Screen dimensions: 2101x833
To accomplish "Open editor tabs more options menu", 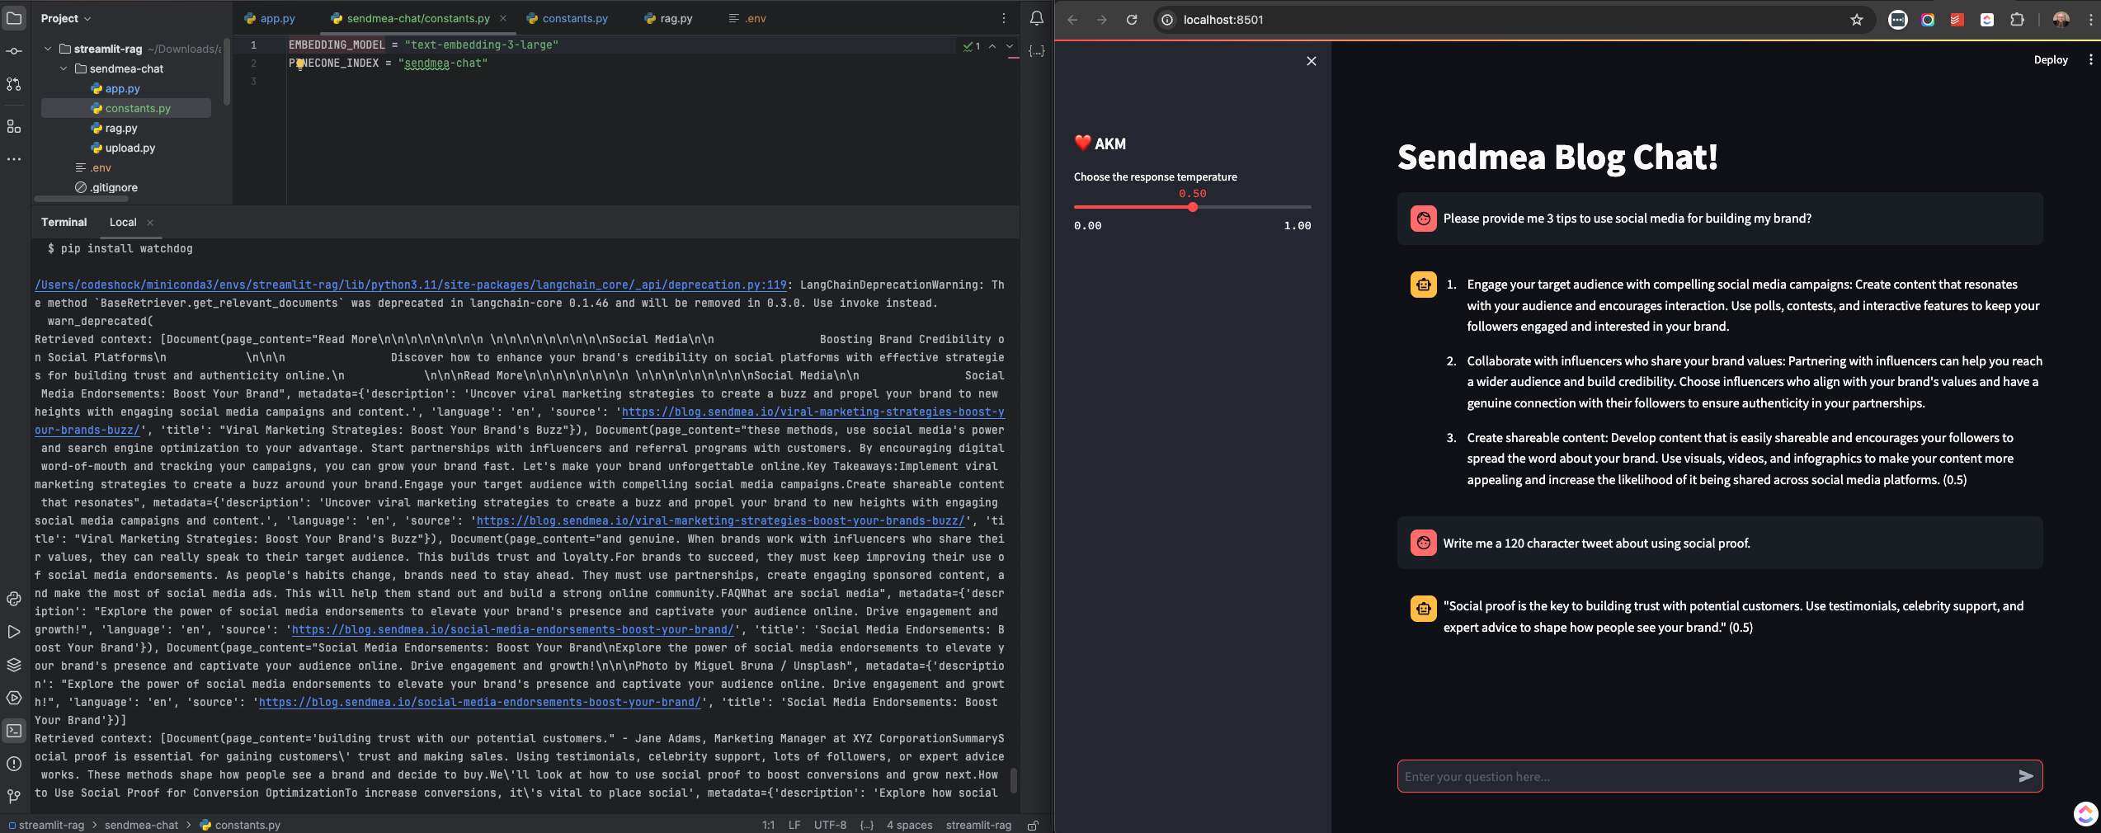I will coord(1004,18).
